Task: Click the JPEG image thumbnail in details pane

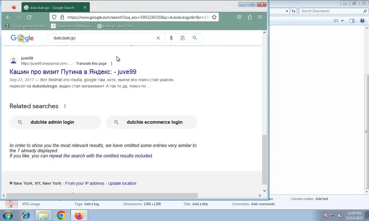Action: click(x=12, y=204)
